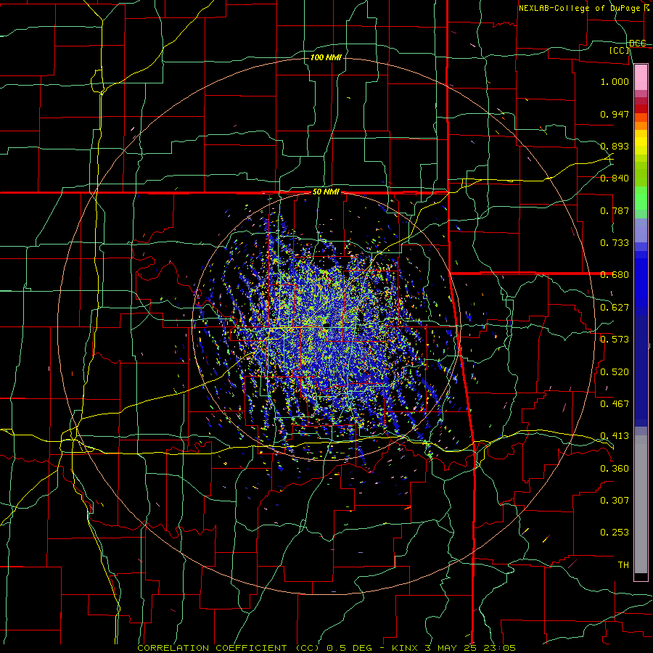Select the 0.947 legend value
This screenshot has width=653, height=653.
pos(615,114)
